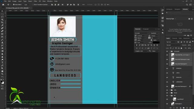The image size is (194, 109).
Task: Open the Image menu
Action: tap(14, 1)
